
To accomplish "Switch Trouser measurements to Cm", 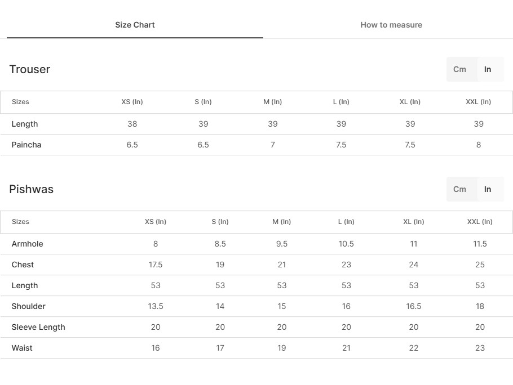I will (459, 69).
